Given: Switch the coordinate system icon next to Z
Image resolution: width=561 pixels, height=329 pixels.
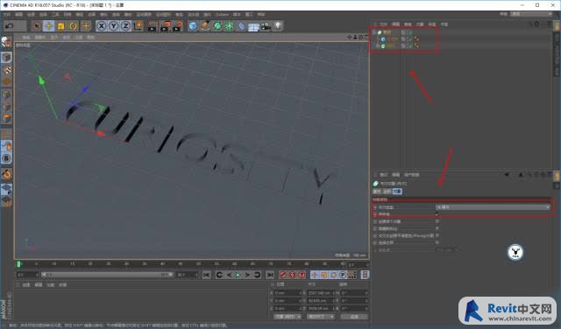Looking at the screenshot, I should tap(138, 25).
